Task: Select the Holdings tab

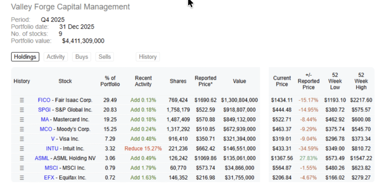Action: tap(25, 57)
